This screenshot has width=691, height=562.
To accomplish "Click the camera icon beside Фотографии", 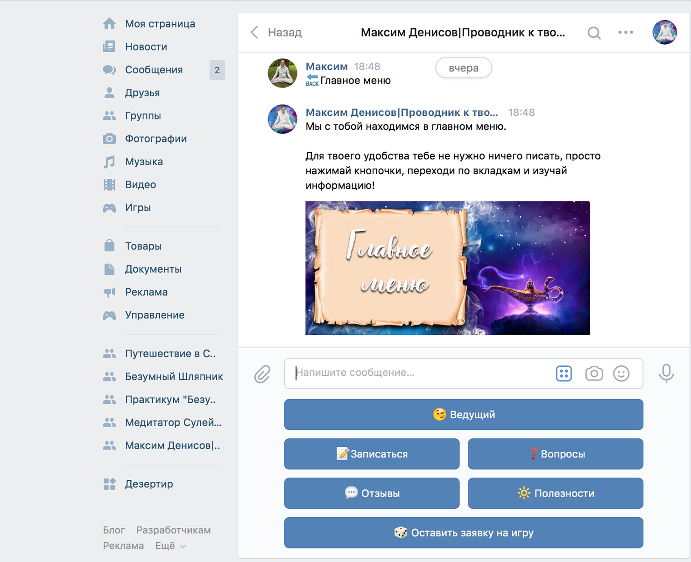I will pos(109,139).
